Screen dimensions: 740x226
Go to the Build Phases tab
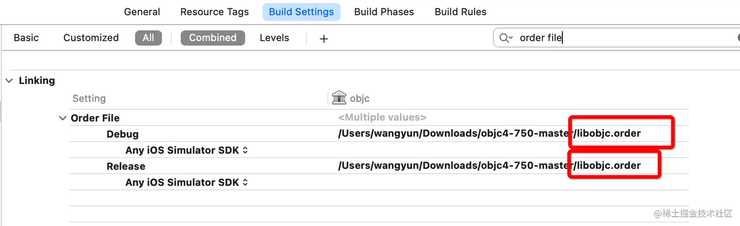click(384, 12)
